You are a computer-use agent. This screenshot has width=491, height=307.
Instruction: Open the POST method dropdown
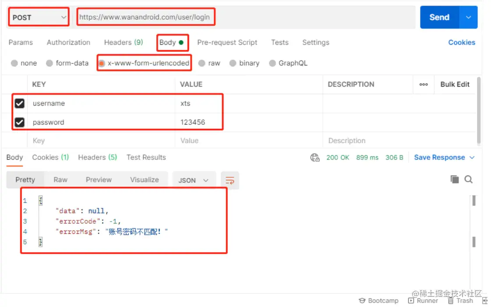[x=39, y=17]
